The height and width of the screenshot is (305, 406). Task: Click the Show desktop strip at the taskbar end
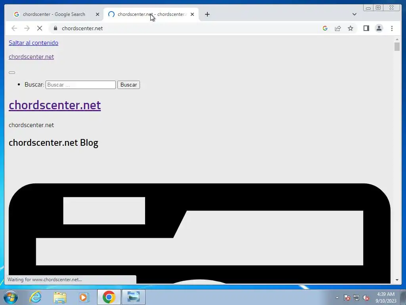[x=403, y=297]
